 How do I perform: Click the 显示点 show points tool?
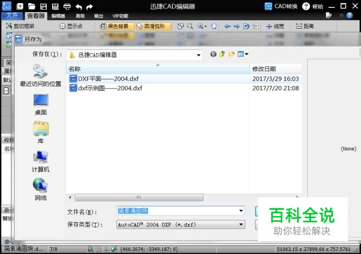click(71, 26)
